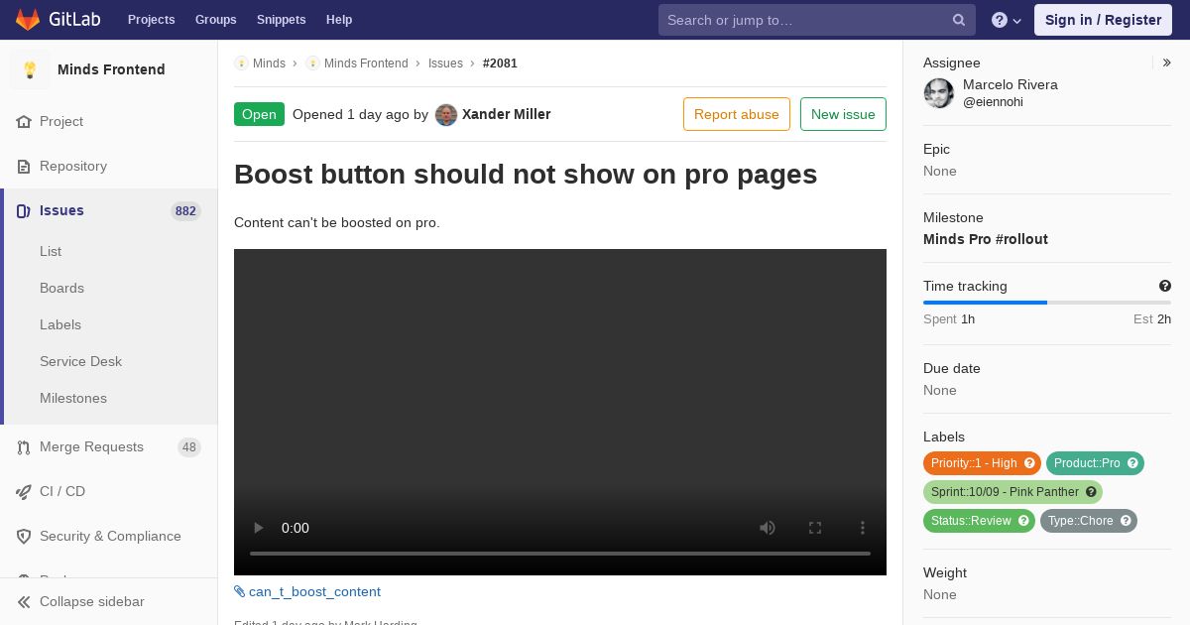Open the help question mark menu

coord(1007,20)
